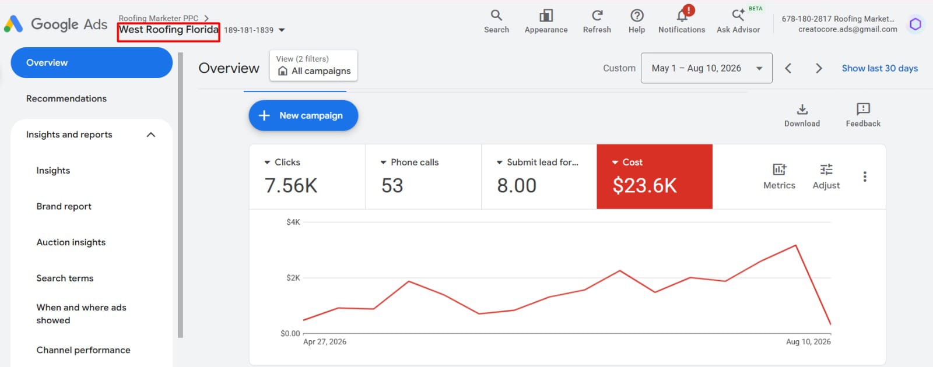Open Recommendations page
Viewport: 933px width, 367px height.
(66, 98)
